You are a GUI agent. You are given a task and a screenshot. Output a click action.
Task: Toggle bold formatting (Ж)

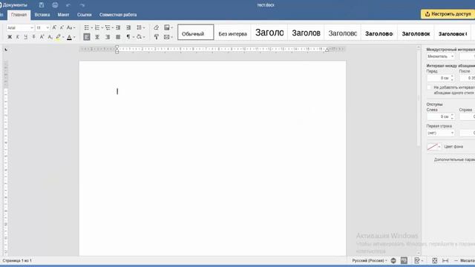tap(10, 37)
